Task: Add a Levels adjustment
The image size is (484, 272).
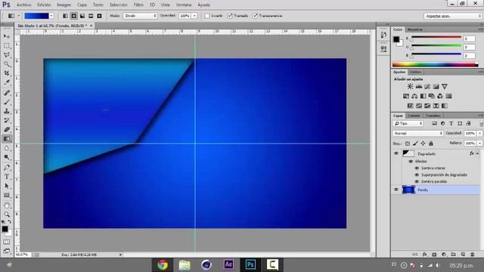Action: [x=418, y=86]
